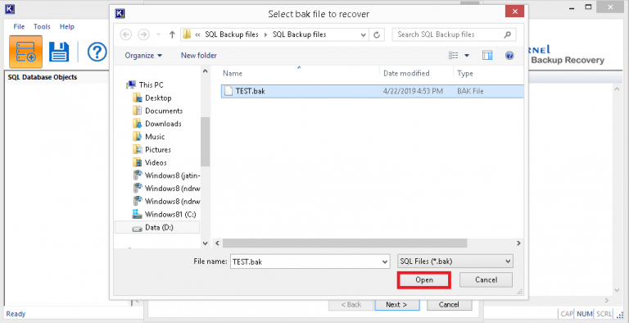
Task: Select the TEST.bak file
Action: 372,91
